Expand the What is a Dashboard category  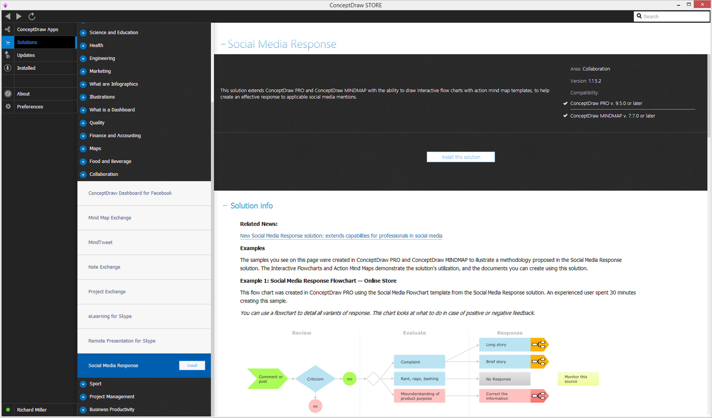[83, 110]
